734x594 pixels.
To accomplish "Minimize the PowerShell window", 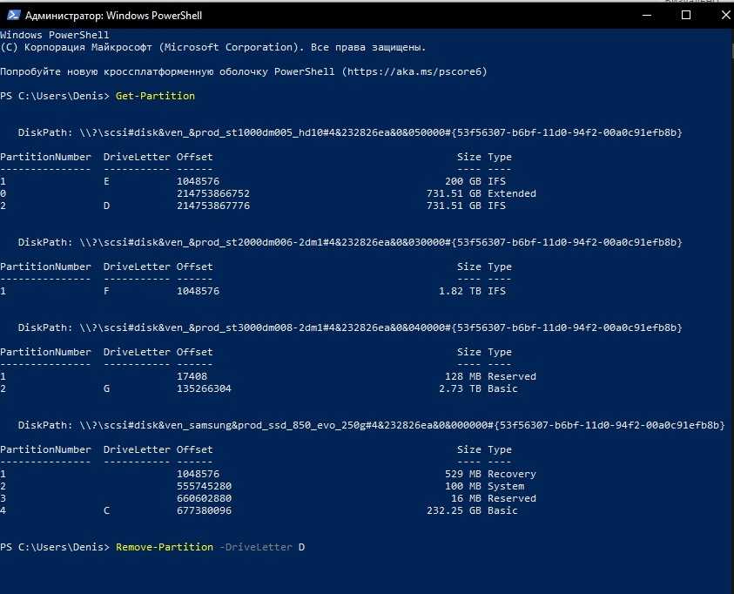I will [646, 16].
